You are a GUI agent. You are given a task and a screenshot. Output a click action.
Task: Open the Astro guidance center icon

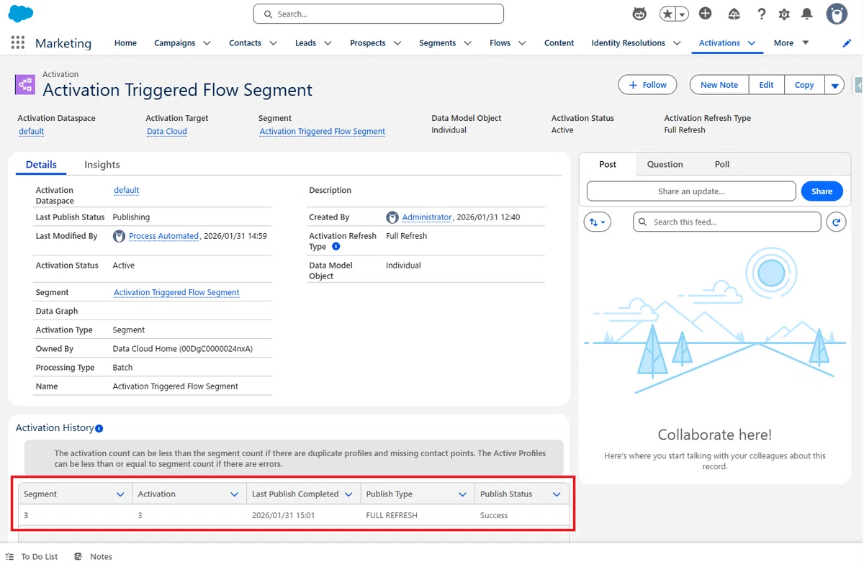(639, 14)
